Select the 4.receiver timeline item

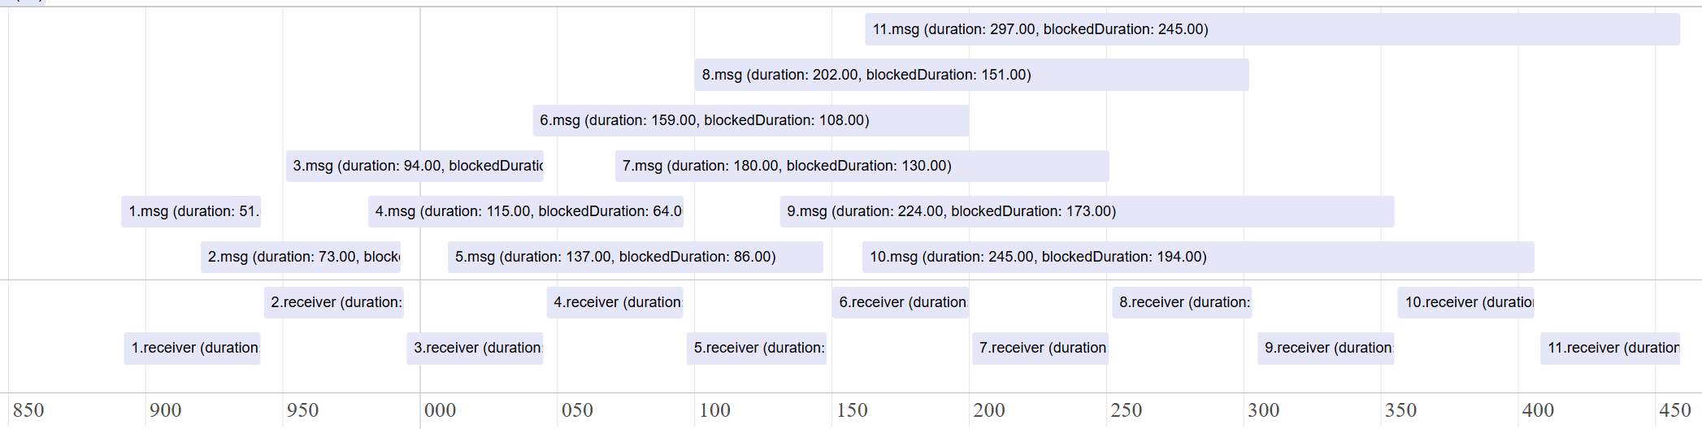pyautogui.click(x=615, y=302)
